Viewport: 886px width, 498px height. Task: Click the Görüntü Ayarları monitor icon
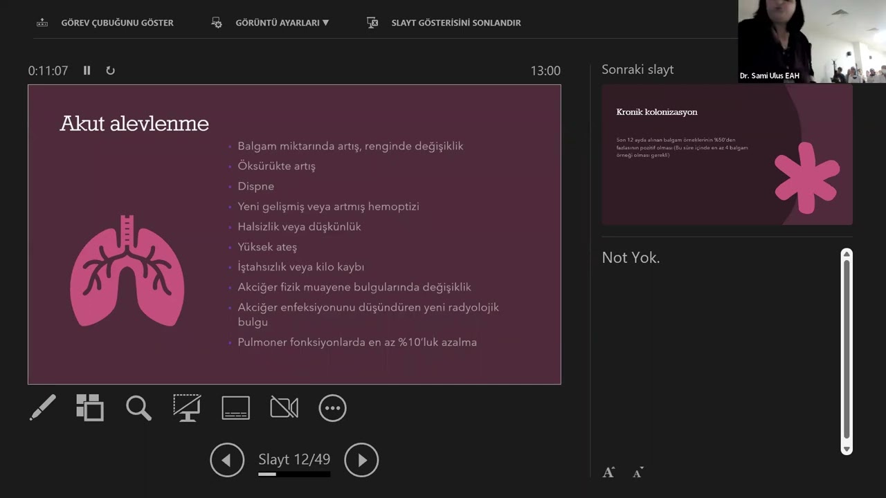pos(217,22)
